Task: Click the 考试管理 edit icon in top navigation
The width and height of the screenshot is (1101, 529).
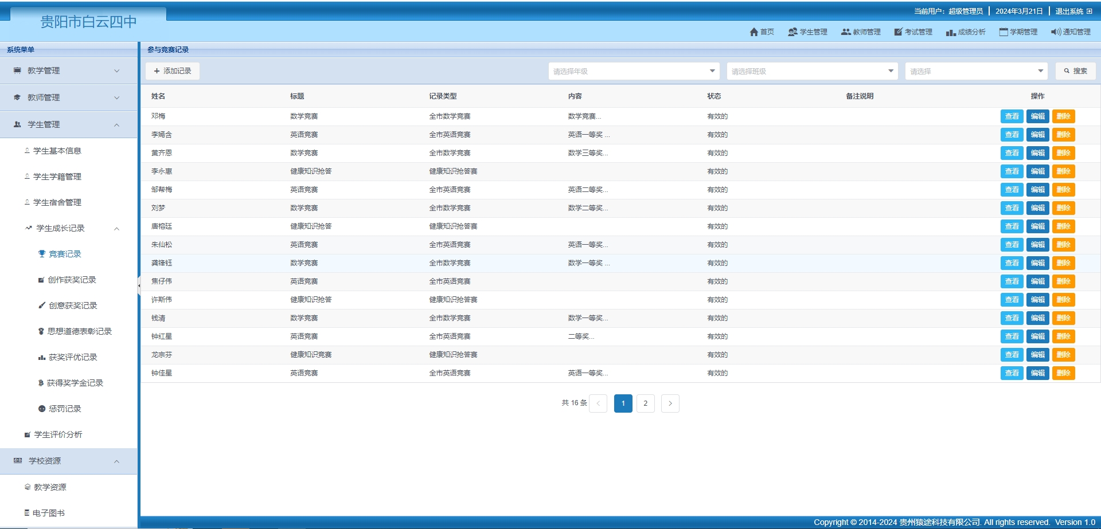Action: coord(899,32)
